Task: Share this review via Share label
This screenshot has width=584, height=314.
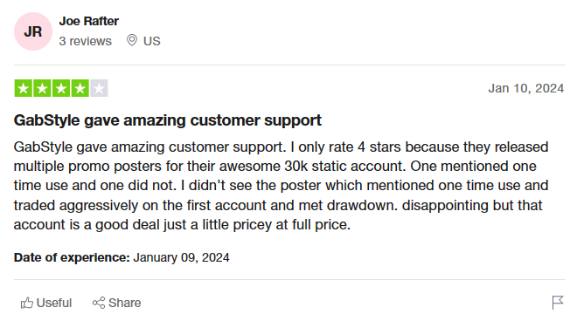Action: (124, 303)
